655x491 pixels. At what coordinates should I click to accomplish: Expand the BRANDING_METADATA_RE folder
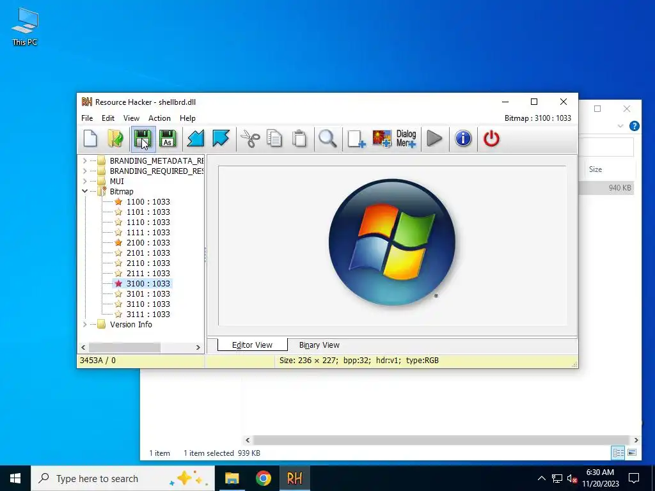[x=85, y=160]
